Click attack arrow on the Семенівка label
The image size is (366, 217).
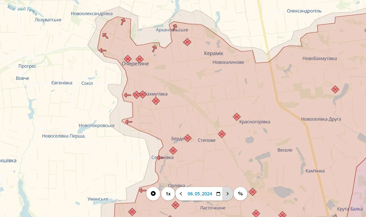(x=161, y=157)
